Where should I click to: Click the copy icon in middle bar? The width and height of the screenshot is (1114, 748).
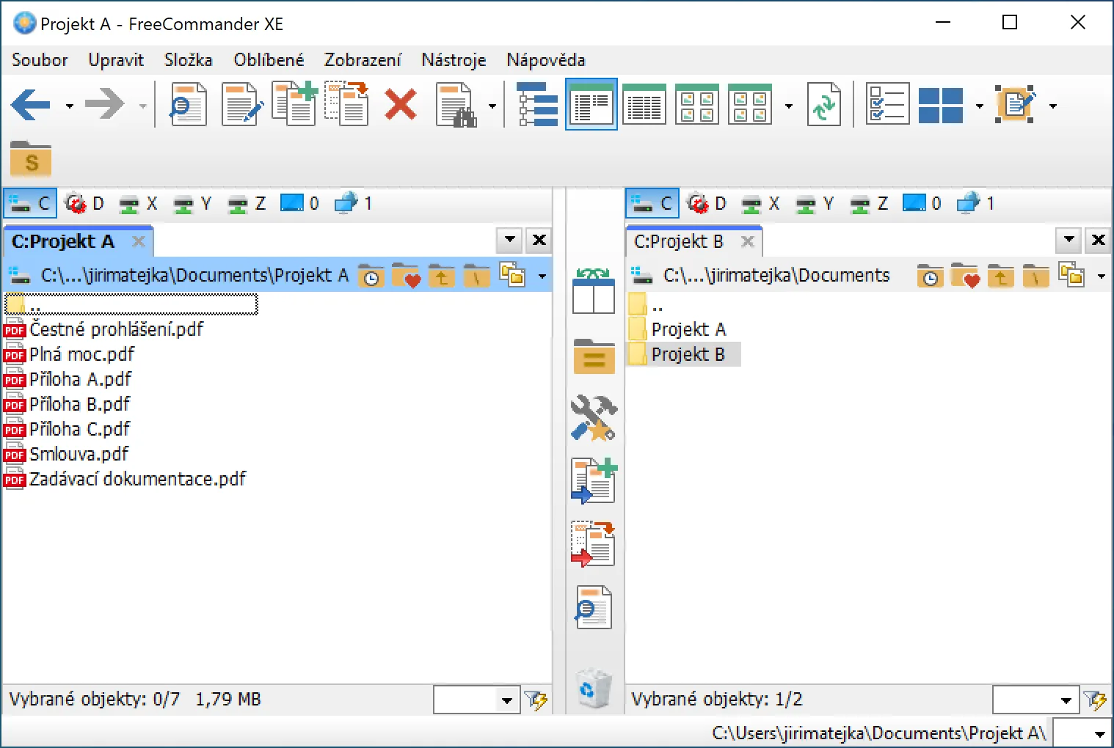coord(594,481)
